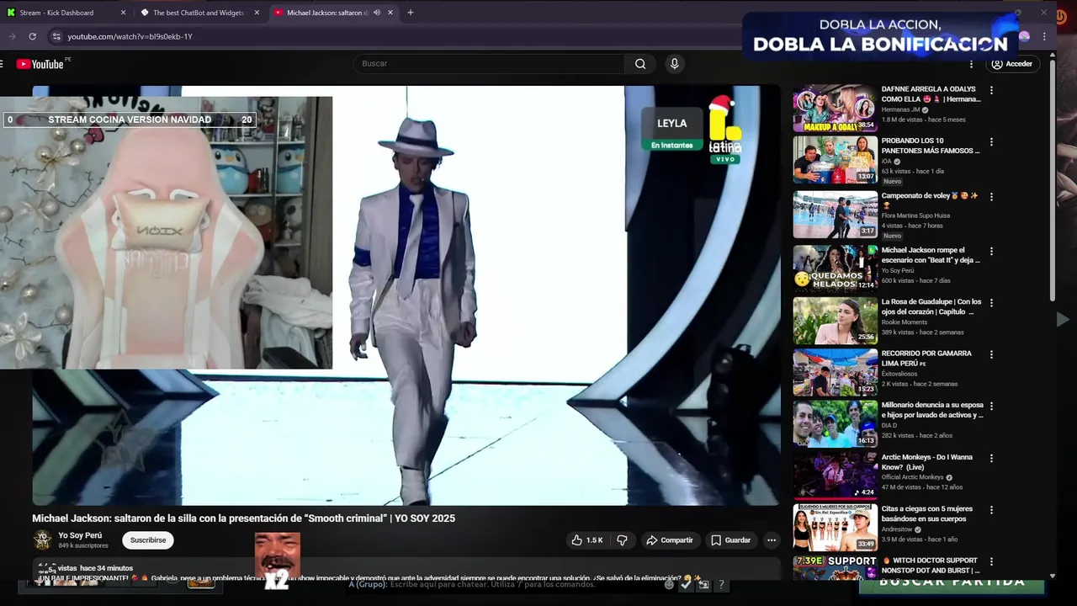Image resolution: width=1077 pixels, height=606 pixels.
Task: Open options menu for Campeonato de voley
Action: coord(991,197)
